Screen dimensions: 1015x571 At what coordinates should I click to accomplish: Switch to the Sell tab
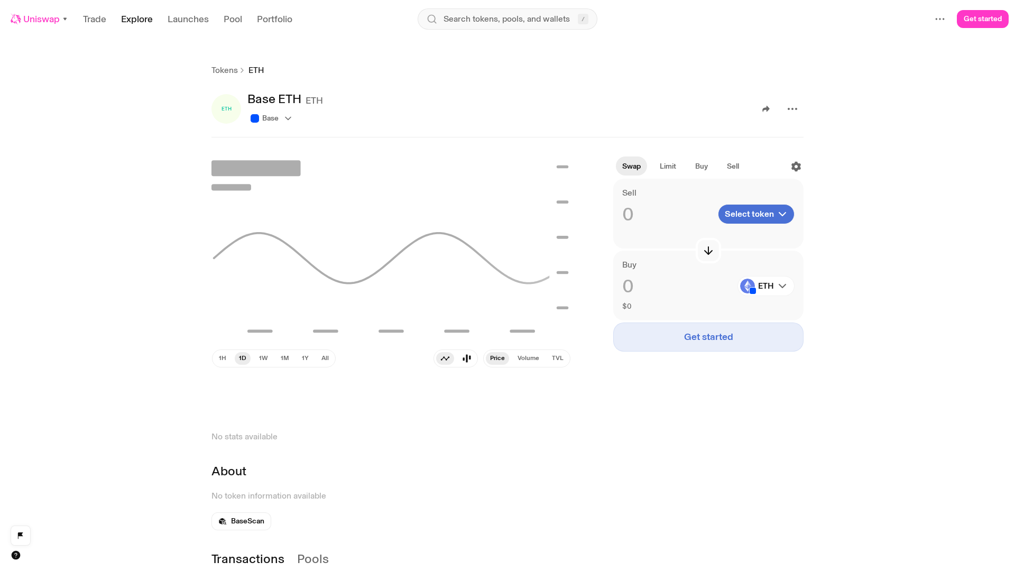733,166
